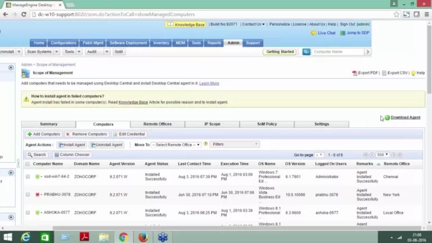Click the Add Computers button
Image resolution: width=432 pixels, height=243 pixels.
pyautogui.click(x=43, y=134)
